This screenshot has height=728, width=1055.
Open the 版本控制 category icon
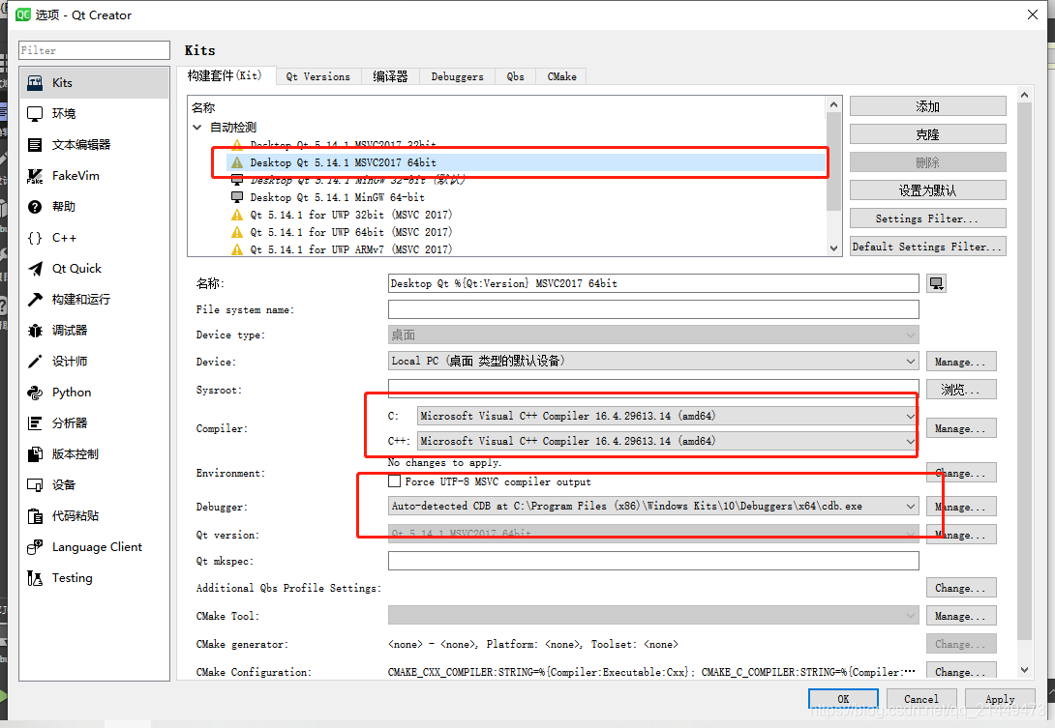coord(35,454)
